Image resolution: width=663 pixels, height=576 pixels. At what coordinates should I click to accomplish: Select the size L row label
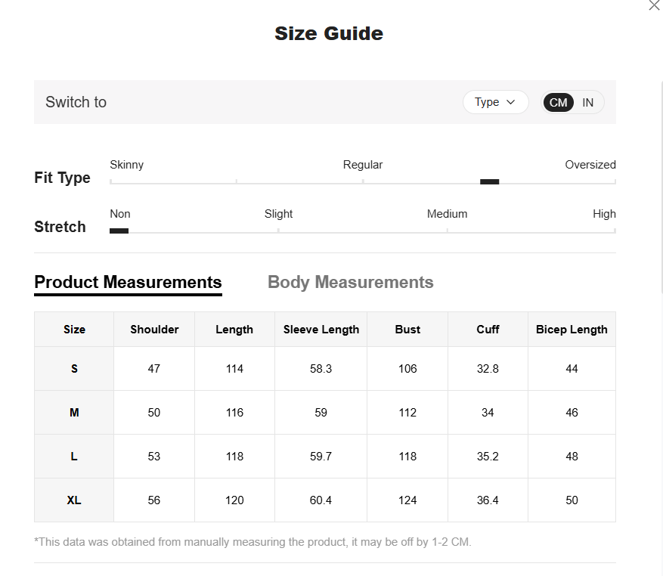pyautogui.click(x=74, y=457)
